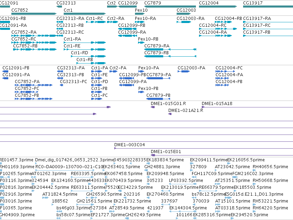Select transcript label Cct2-RA
This screenshot has height=220, width=293.
pos(116,19)
